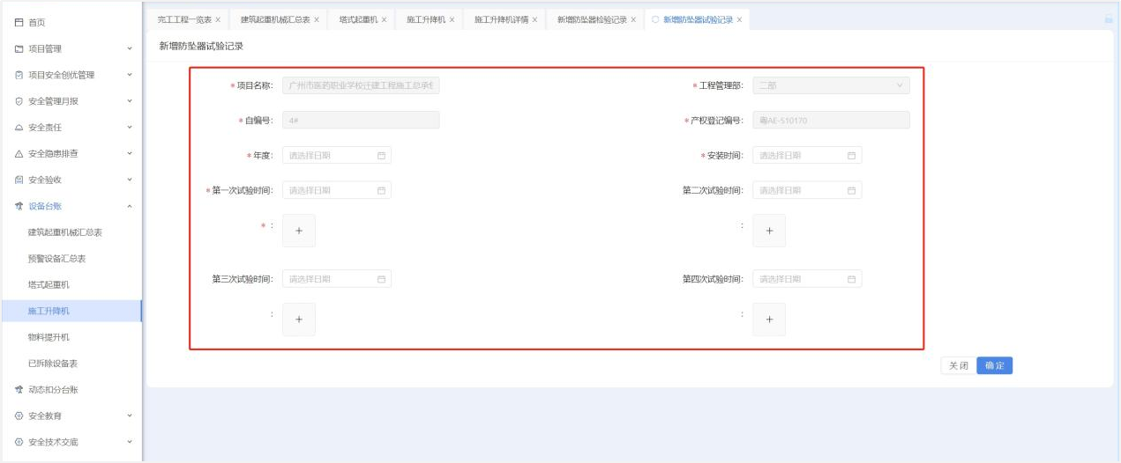Switch to 新增防坠器检验记录 tab
Viewport: 1121px width, 463px height.
click(x=591, y=19)
